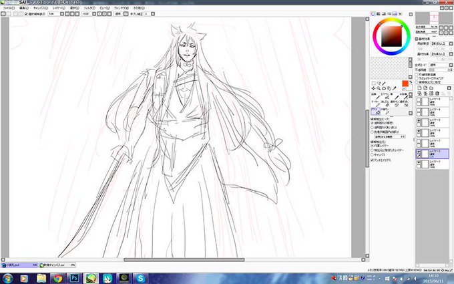Enable clipping to lower layer checkbox
This screenshot has width=454, height=284.
click(417, 78)
